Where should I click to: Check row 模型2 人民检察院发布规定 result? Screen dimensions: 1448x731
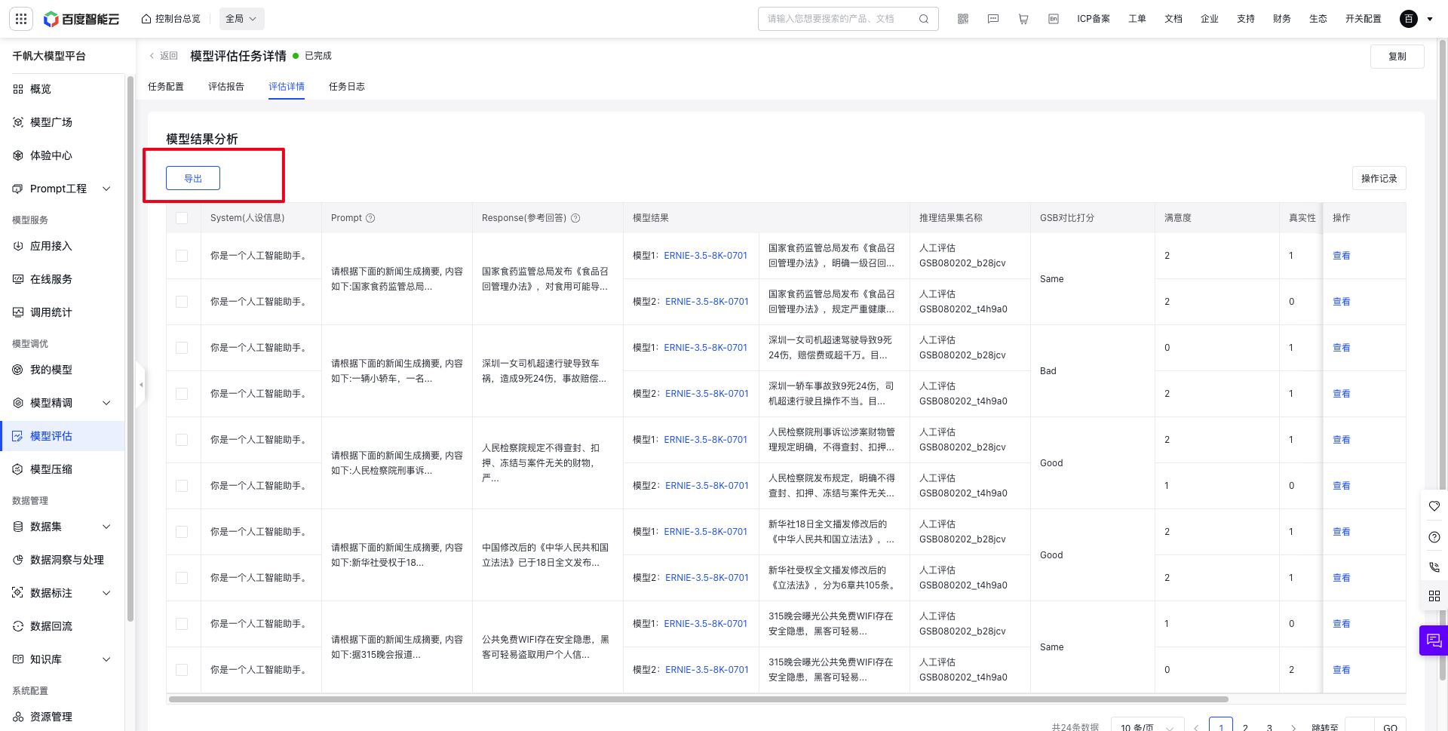(x=182, y=486)
